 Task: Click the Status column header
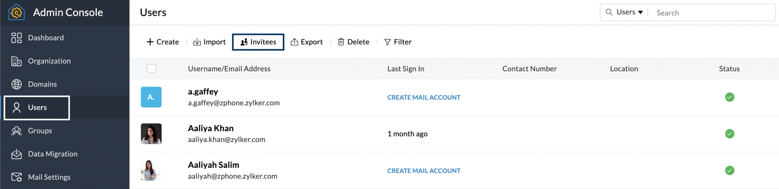coord(729,69)
